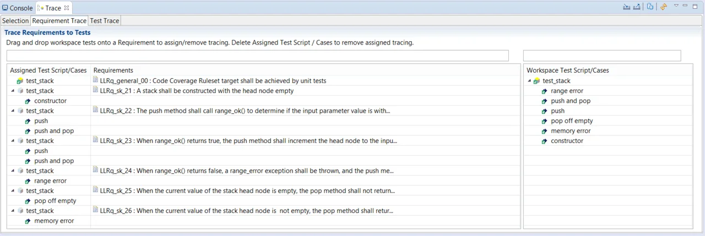Select 'pop off empty' in workspace tests

pos(572,121)
